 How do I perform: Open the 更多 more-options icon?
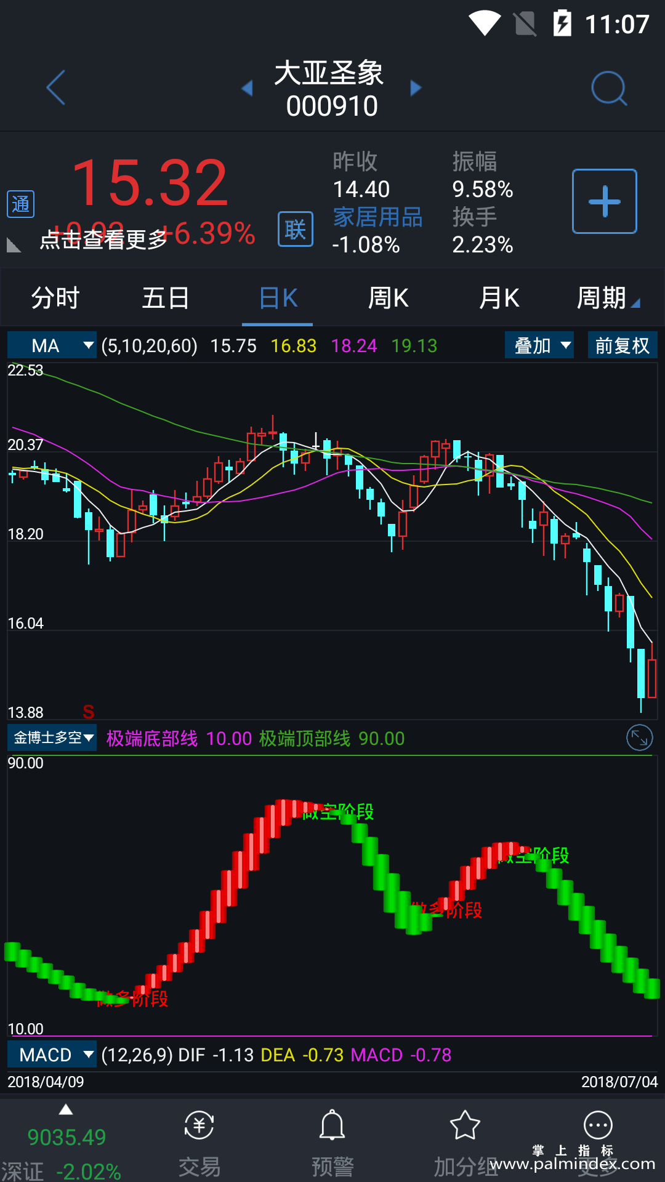[x=598, y=1126]
